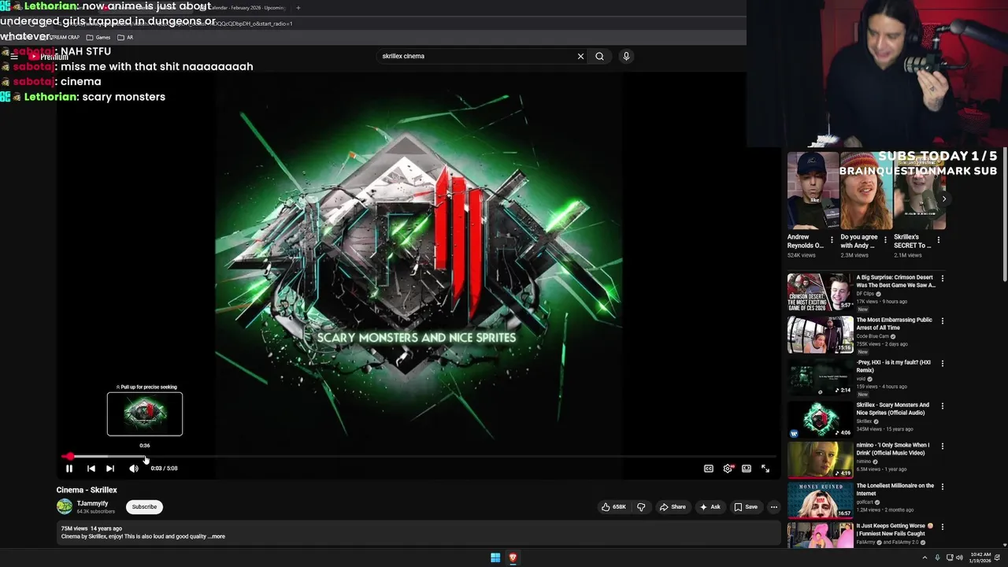Go to previous video in player
The height and width of the screenshot is (567, 1008).
point(91,469)
